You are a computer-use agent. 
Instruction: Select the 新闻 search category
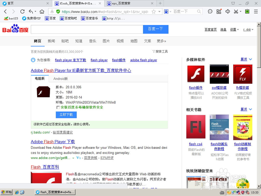coord(51,41)
